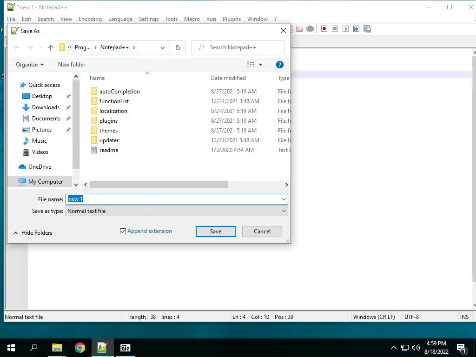Click Notepad++ breadcrumb in address bar
Screen dimensions: 476x357
(114, 47)
